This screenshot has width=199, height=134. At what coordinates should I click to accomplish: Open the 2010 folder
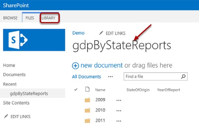click(x=100, y=110)
